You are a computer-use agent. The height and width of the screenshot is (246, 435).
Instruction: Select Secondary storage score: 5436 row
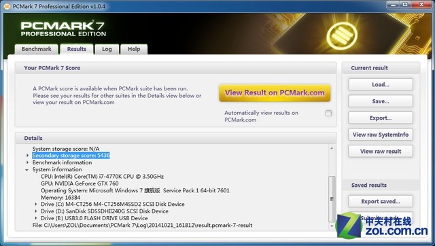(71, 156)
